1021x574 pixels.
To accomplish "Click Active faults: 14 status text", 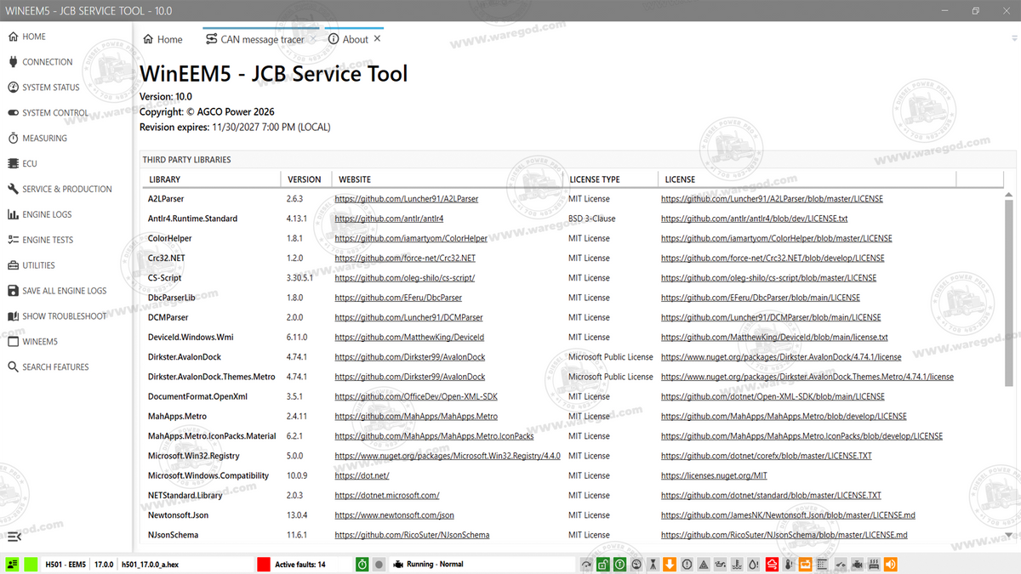I will (x=300, y=565).
